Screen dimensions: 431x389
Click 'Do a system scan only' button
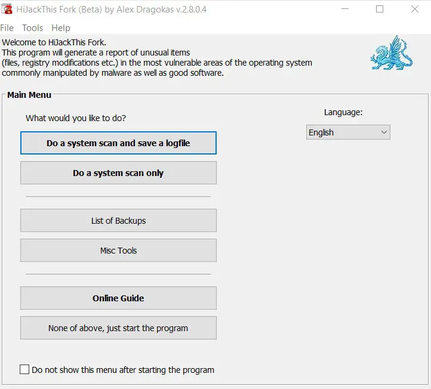118,173
